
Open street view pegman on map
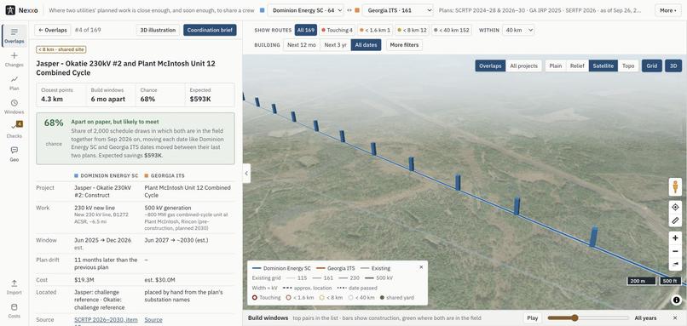(x=675, y=187)
